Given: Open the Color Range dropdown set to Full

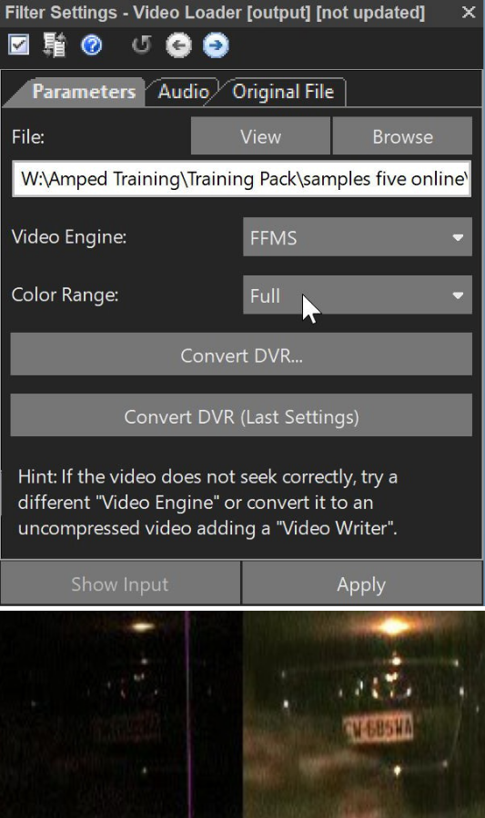Looking at the screenshot, I should [x=358, y=295].
